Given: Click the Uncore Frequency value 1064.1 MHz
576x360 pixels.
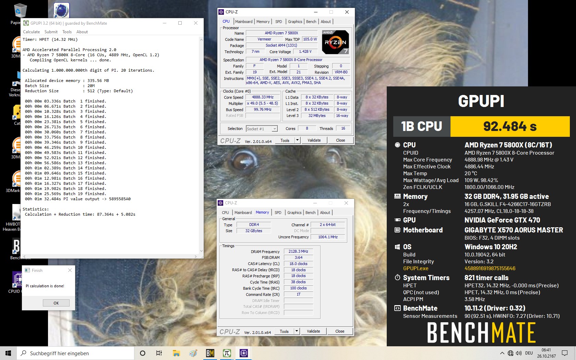Looking at the screenshot, I should tap(328, 237).
